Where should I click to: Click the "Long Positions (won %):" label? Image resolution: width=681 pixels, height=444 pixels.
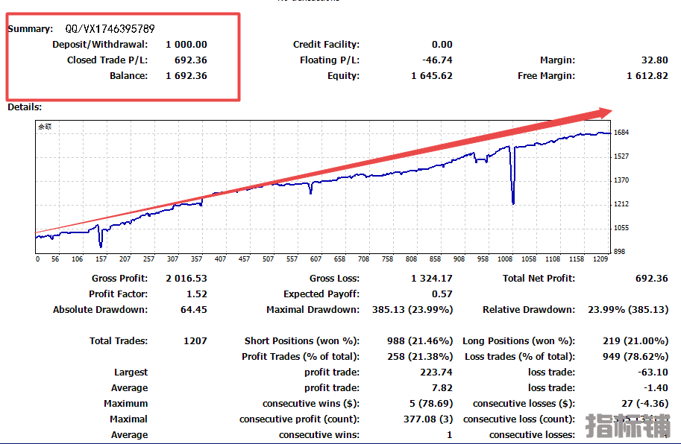tap(518, 340)
